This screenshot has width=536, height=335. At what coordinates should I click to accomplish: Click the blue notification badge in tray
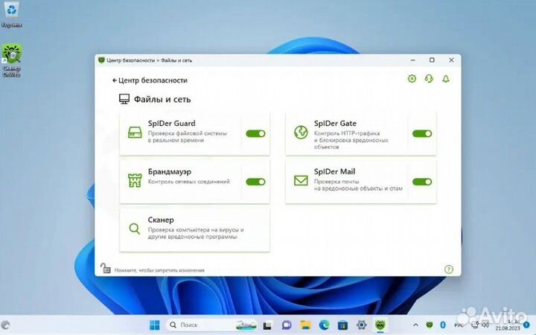[526, 325]
